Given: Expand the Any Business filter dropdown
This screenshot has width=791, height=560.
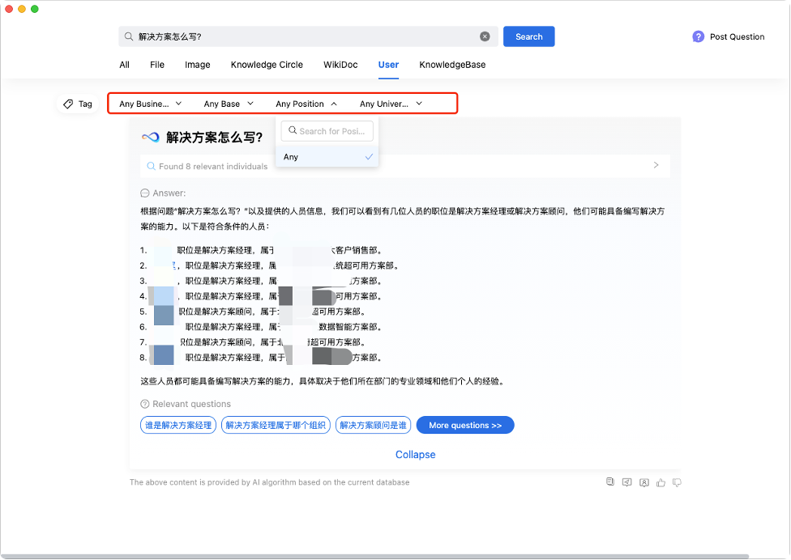Looking at the screenshot, I should 150,104.
